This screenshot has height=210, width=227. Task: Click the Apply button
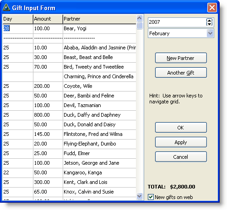(181, 142)
